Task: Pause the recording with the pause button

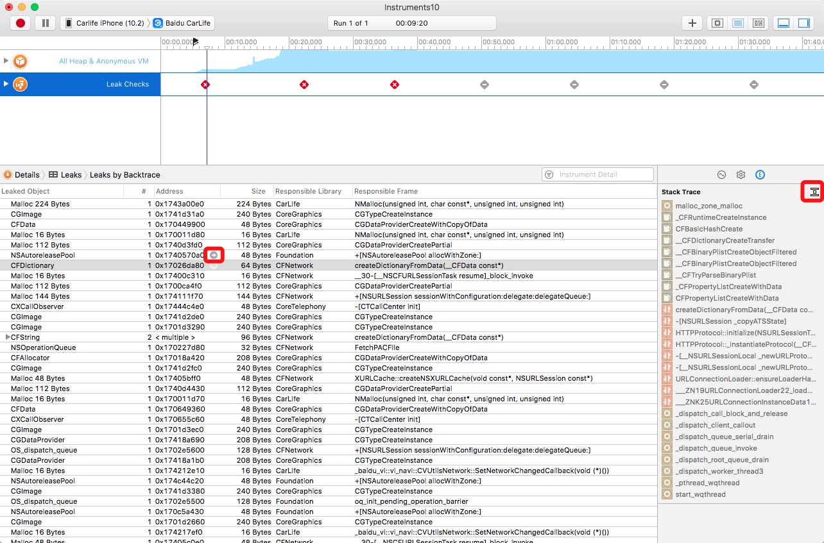Action: (45, 23)
